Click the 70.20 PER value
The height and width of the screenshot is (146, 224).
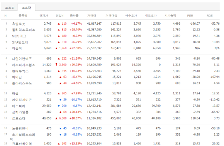click(x=196, y=65)
